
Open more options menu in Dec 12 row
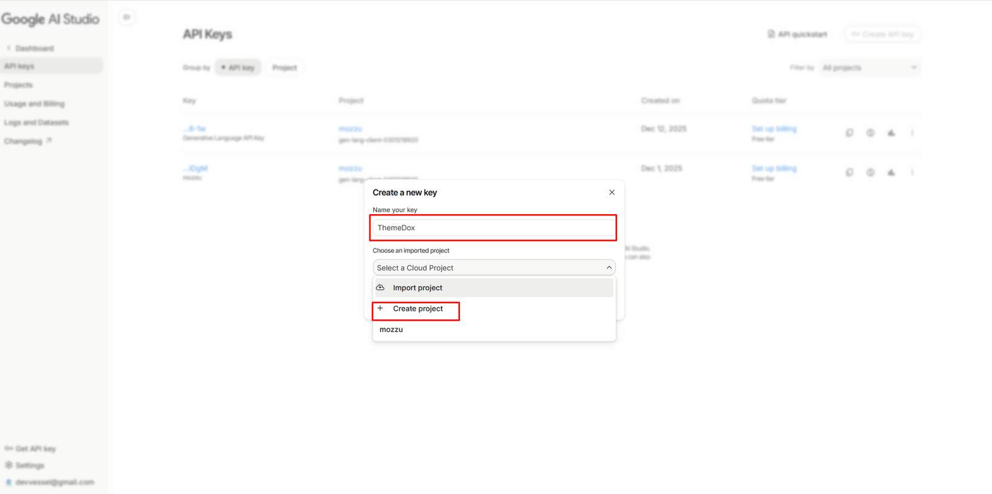click(912, 132)
